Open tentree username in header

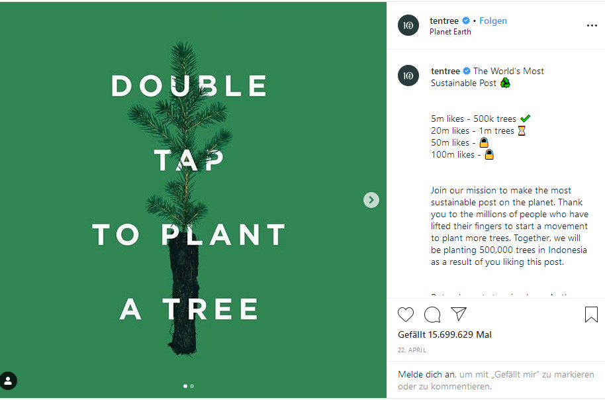point(444,21)
